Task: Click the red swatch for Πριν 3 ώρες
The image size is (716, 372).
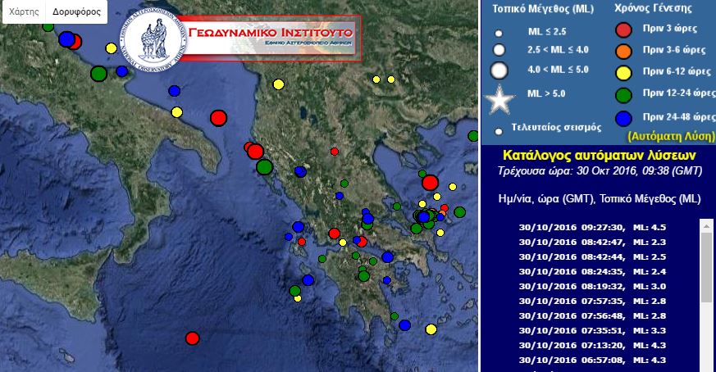Action: [x=623, y=29]
